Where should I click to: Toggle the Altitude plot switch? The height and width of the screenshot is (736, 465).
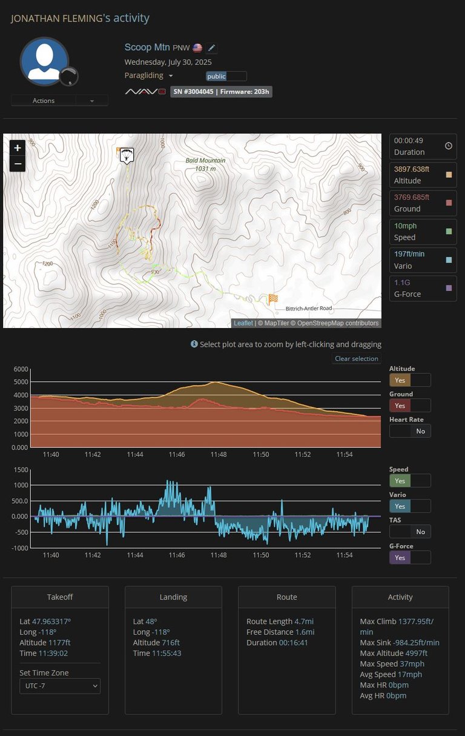click(410, 380)
